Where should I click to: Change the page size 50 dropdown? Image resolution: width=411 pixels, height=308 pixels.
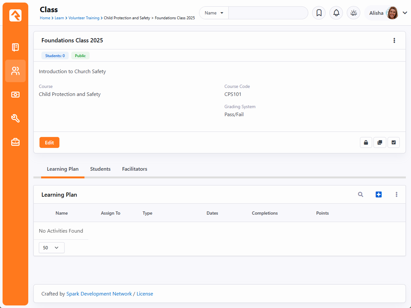[x=51, y=248]
